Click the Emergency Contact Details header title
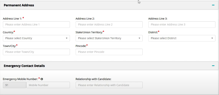Image resolution: width=219 pixels, height=95 pixels. click(24, 66)
